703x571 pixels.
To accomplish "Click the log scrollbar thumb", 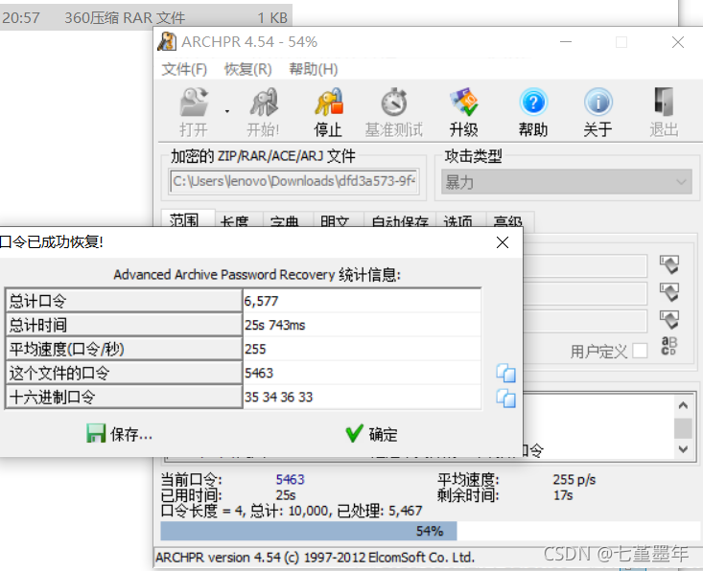I will (x=683, y=428).
